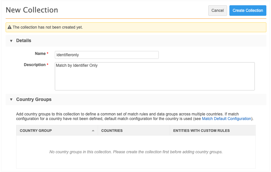The image size is (271, 172).
Task: Click the warning triangle icon in banner
Action: pos(10,27)
